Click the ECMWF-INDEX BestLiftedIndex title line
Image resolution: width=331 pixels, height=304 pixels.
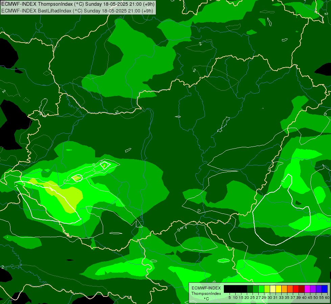[x=77, y=11]
